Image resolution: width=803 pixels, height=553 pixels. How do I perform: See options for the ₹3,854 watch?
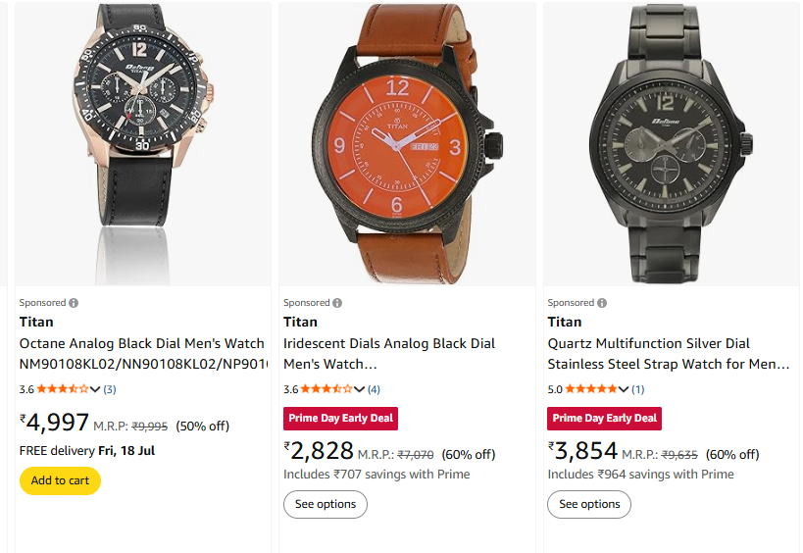[589, 504]
